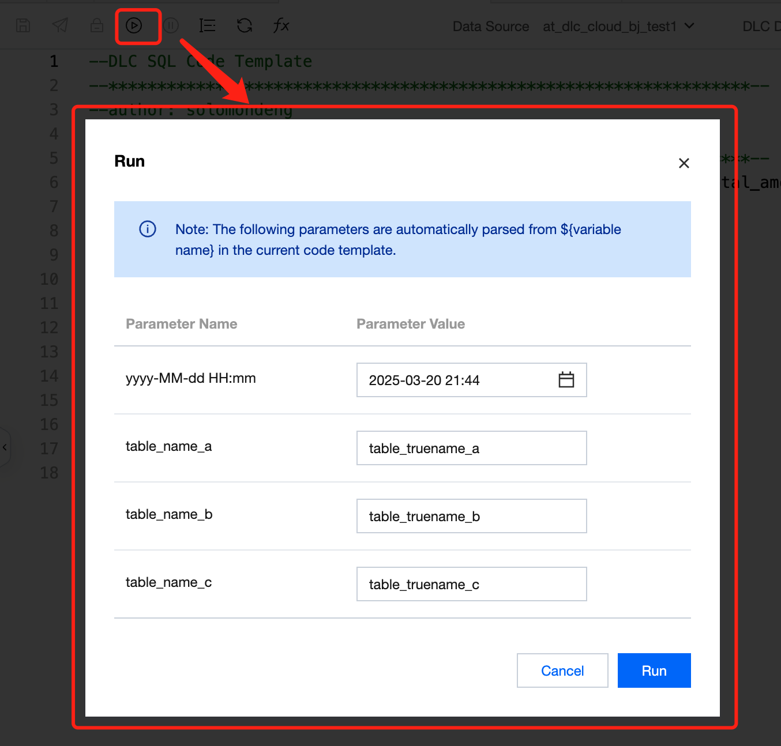Close the Run dialog
781x746 pixels.
pyautogui.click(x=684, y=163)
